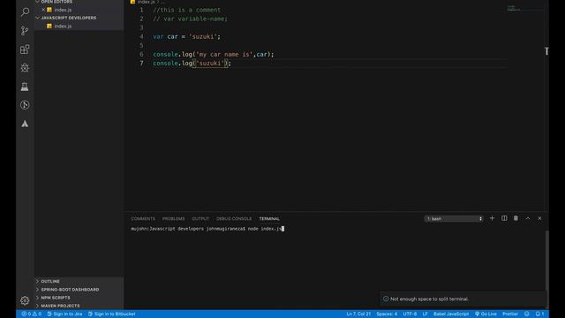Sign in to Jira from status bar
The width and height of the screenshot is (565, 318).
tap(64, 314)
